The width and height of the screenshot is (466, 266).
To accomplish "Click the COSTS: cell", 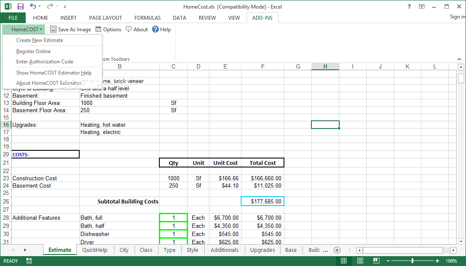I will tap(45, 154).
